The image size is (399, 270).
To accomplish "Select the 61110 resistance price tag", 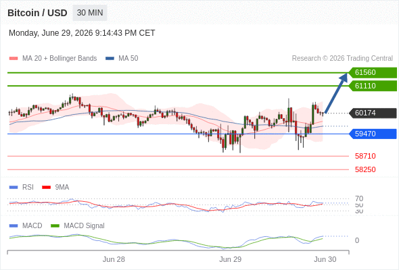I will tap(373, 86).
